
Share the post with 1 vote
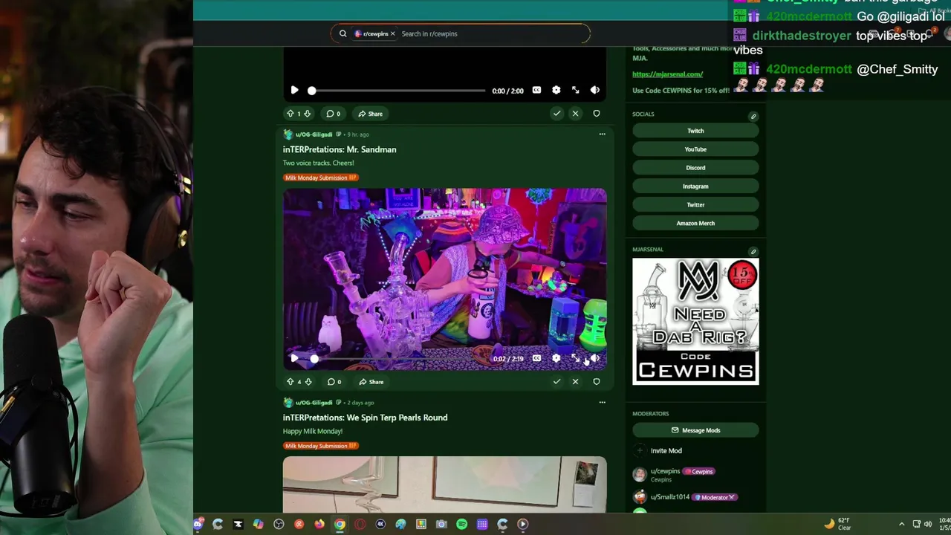pyautogui.click(x=370, y=114)
